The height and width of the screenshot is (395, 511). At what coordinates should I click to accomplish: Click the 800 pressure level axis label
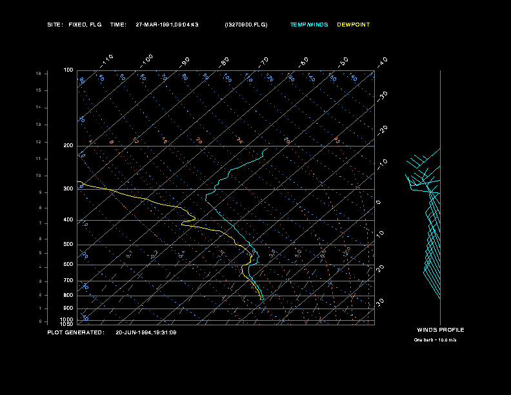(x=68, y=295)
